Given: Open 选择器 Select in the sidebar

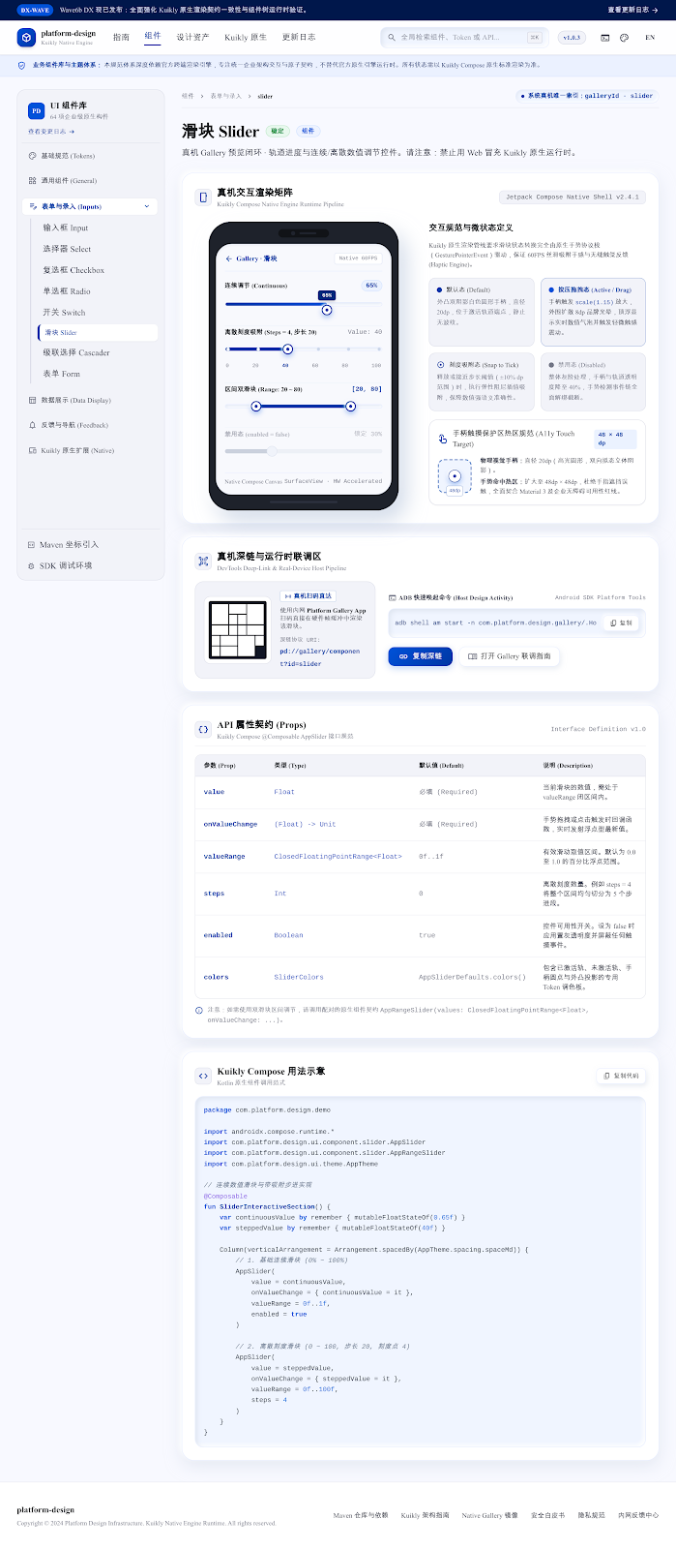Looking at the screenshot, I should click(98, 249).
